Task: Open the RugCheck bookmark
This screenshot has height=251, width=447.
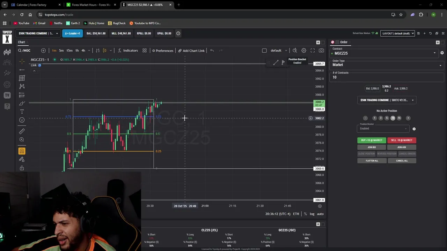Action: tap(117, 23)
